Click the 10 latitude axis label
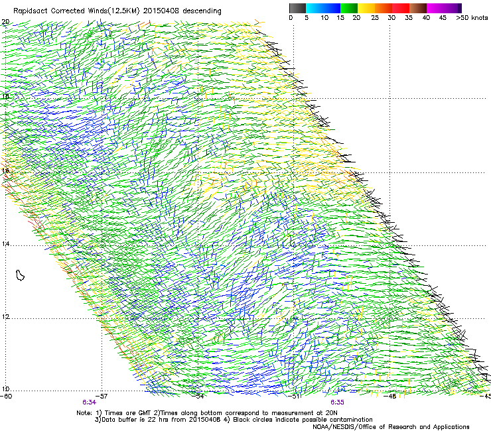 click(x=5, y=389)
